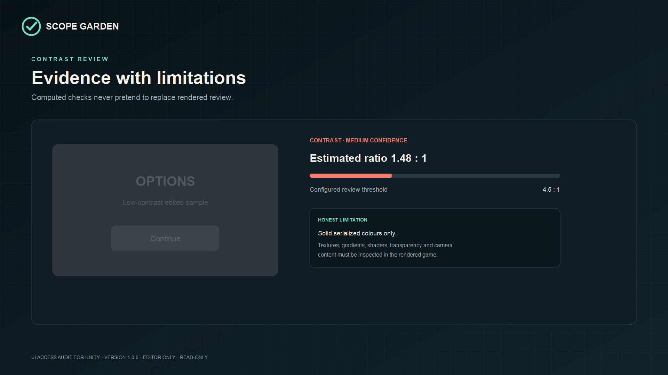
Task: Click the contrast ratio progress bar
Action: coord(435,176)
